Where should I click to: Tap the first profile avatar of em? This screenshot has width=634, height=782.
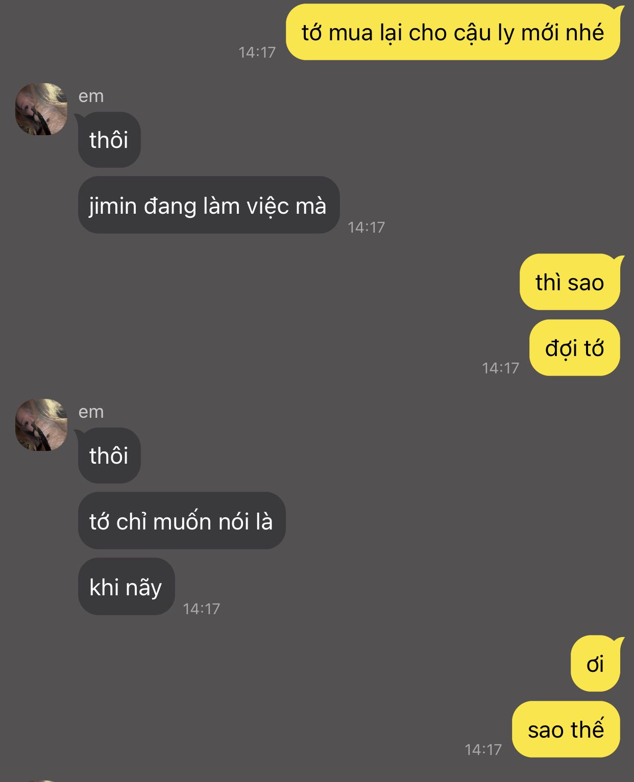coord(41,109)
